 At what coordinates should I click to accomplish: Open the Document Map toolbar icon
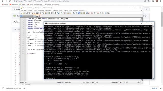84,13
